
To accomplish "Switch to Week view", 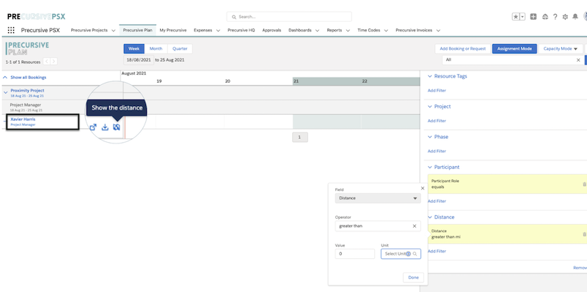I will coord(134,48).
